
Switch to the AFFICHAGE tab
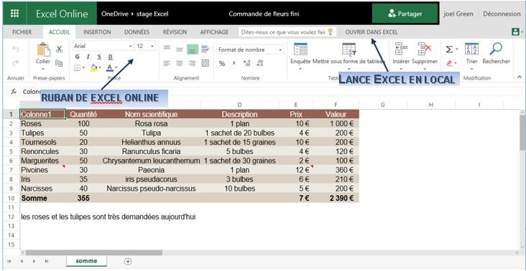214,32
